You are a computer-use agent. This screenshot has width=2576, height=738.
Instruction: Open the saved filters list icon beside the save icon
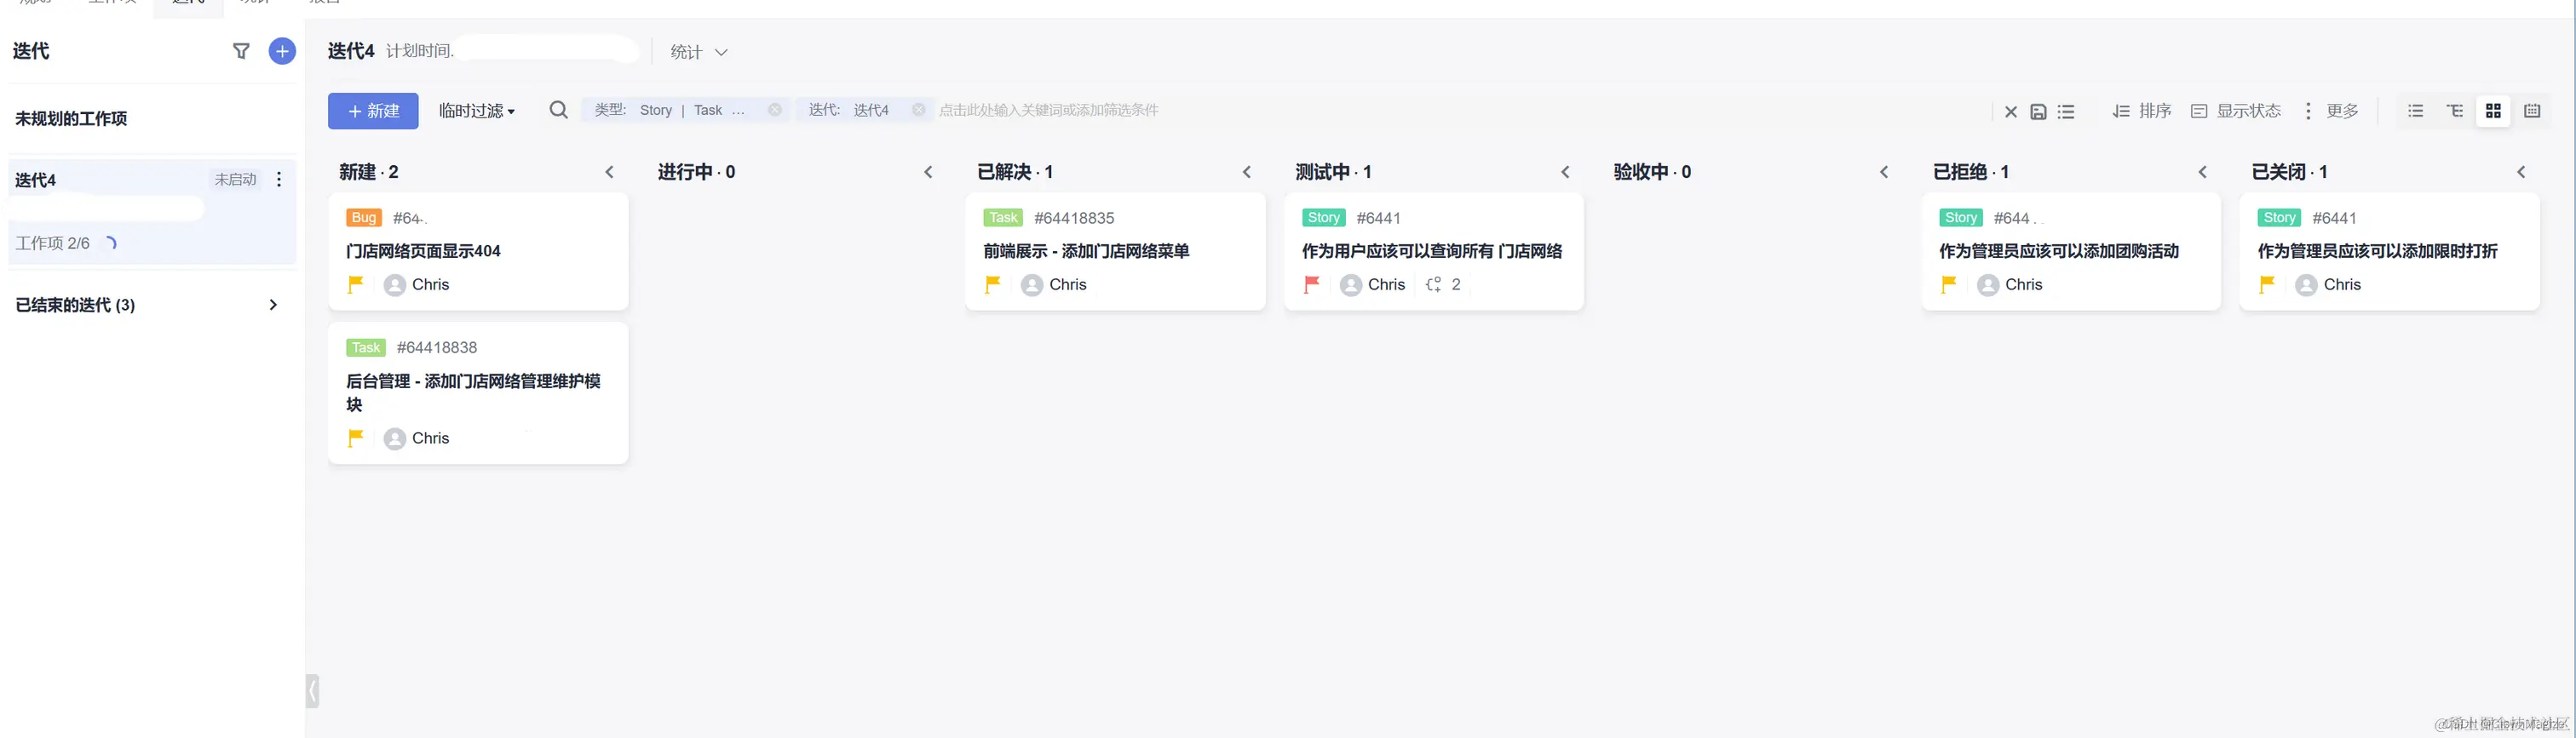(2066, 112)
